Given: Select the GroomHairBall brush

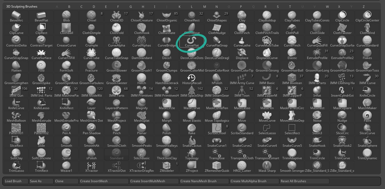Looking at the screenshot, I should (292, 67).
